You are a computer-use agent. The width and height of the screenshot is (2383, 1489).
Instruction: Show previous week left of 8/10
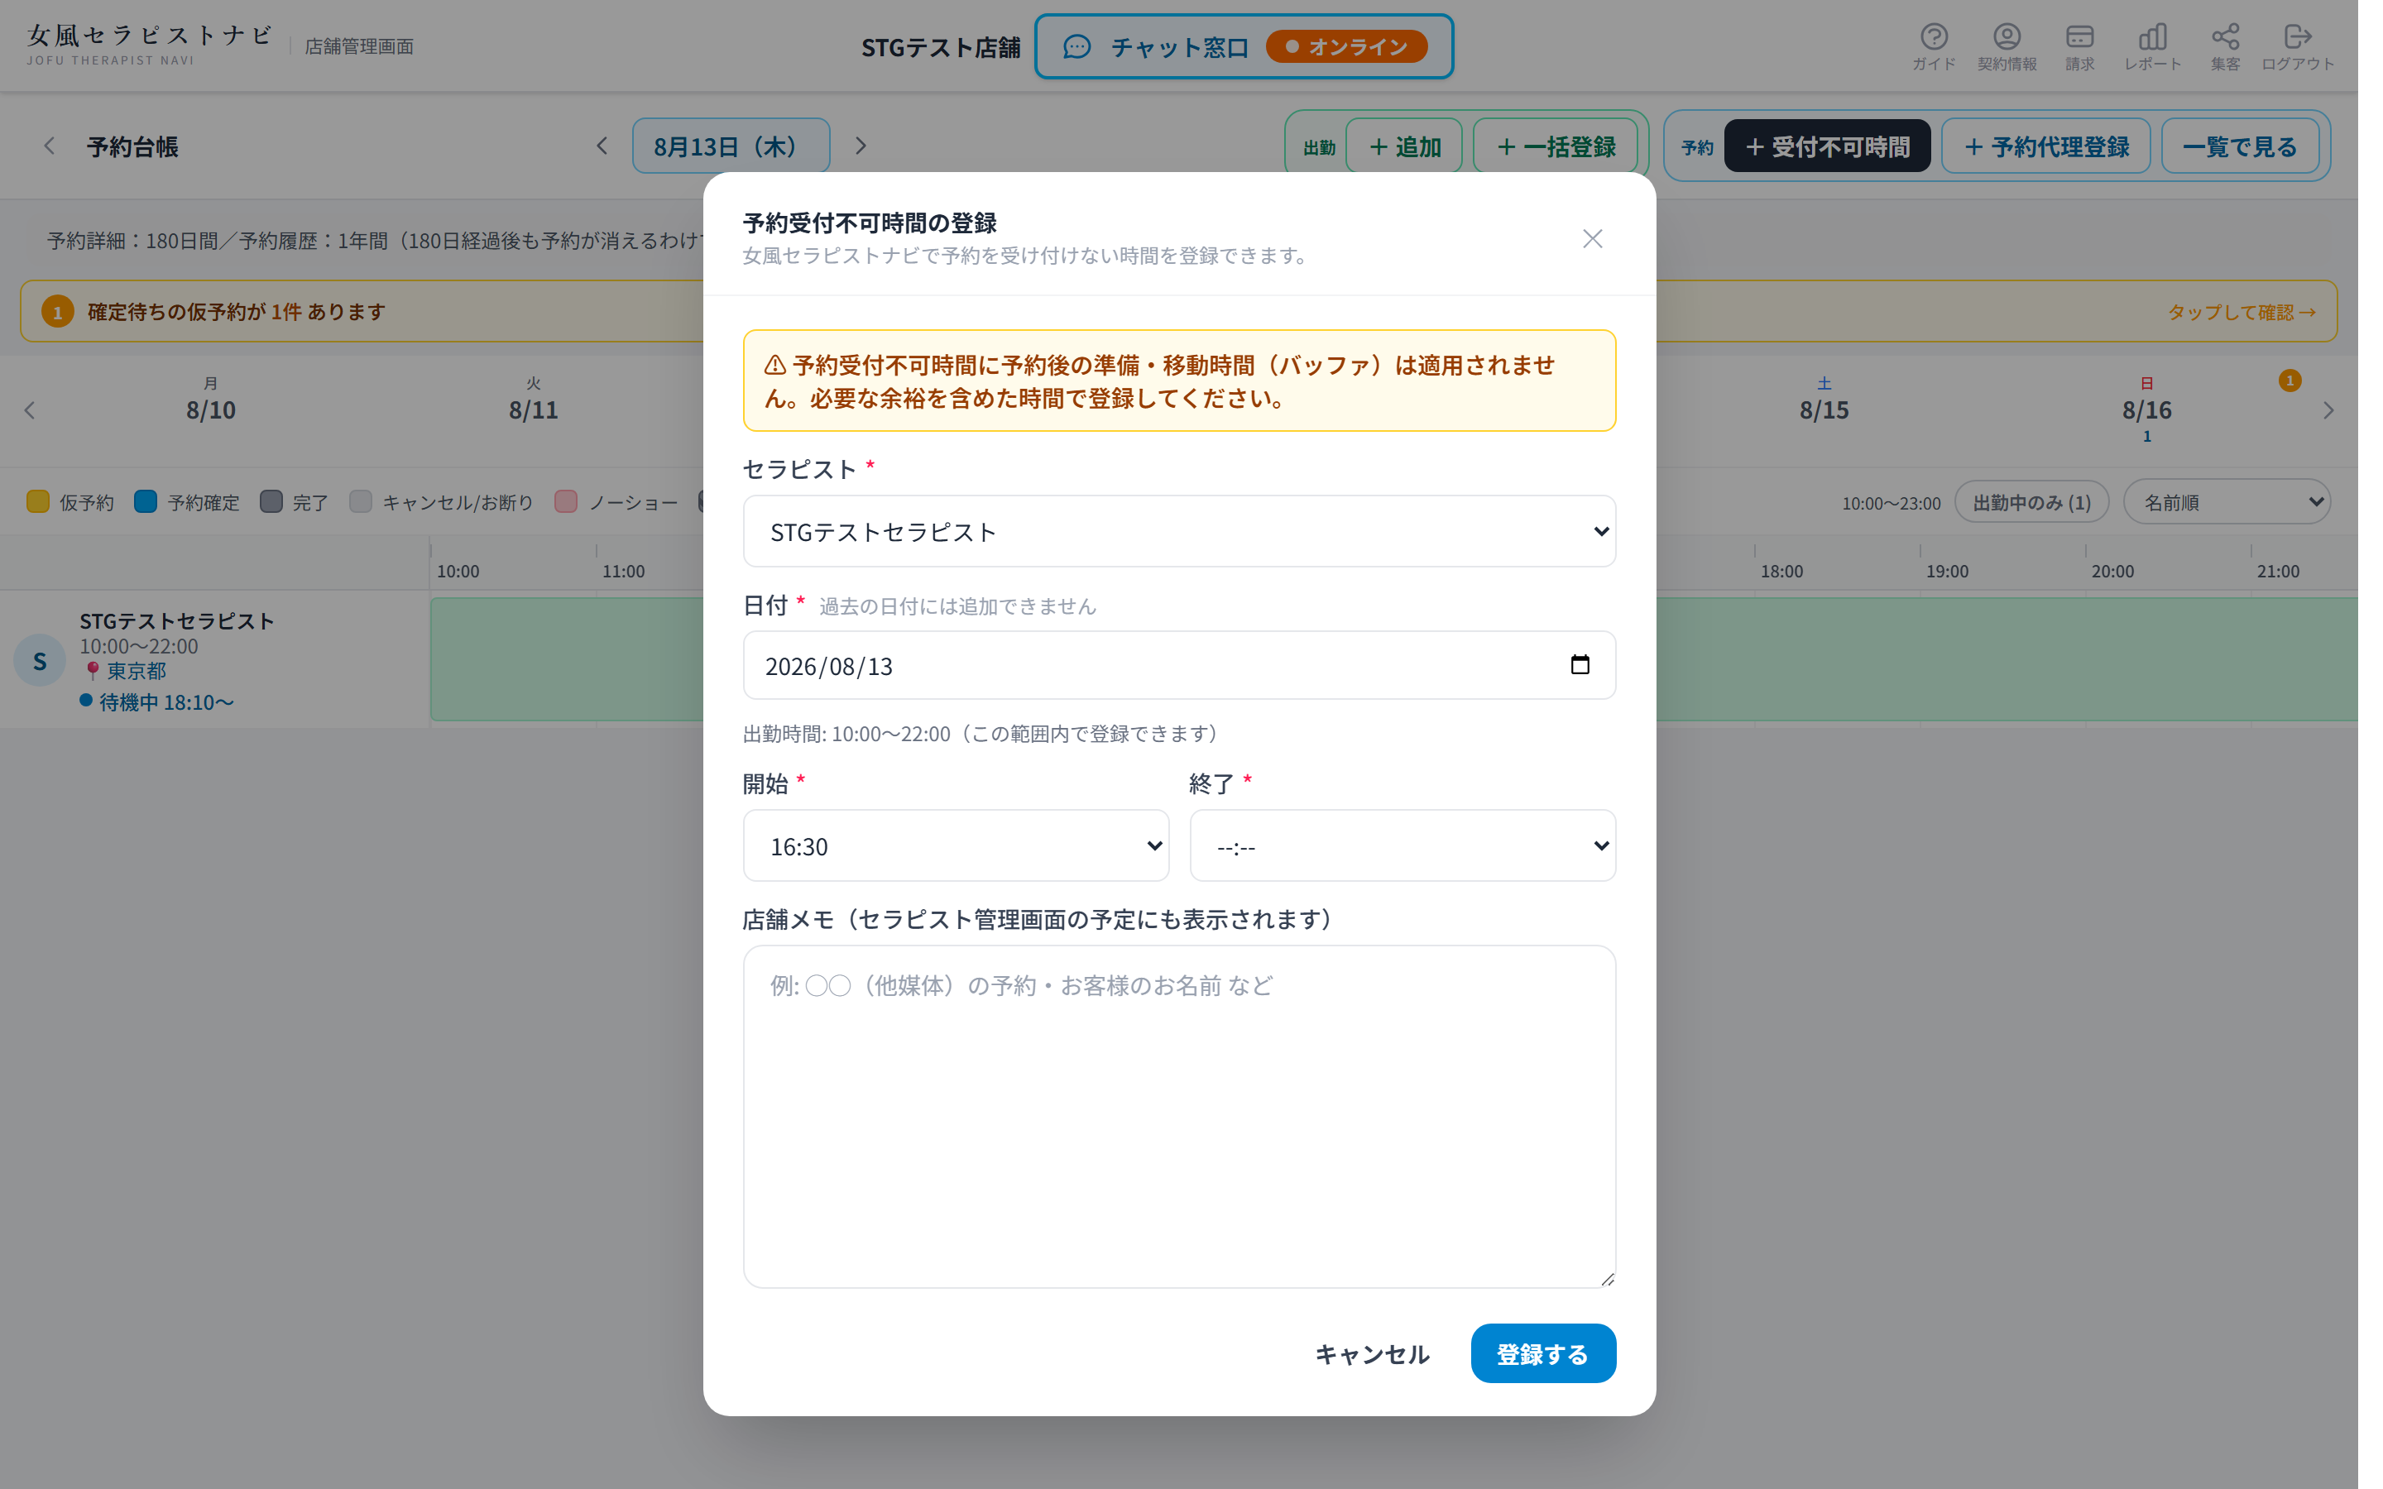pyautogui.click(x=30, y=409)
